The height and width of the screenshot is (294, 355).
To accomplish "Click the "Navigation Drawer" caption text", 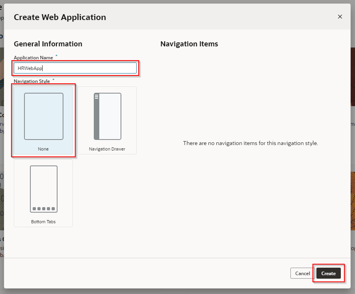I will tap(107, 149).
